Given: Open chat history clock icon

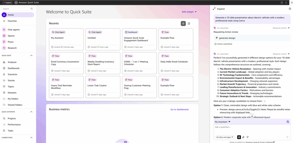Looking at the screenshot, I should [290, 9].
